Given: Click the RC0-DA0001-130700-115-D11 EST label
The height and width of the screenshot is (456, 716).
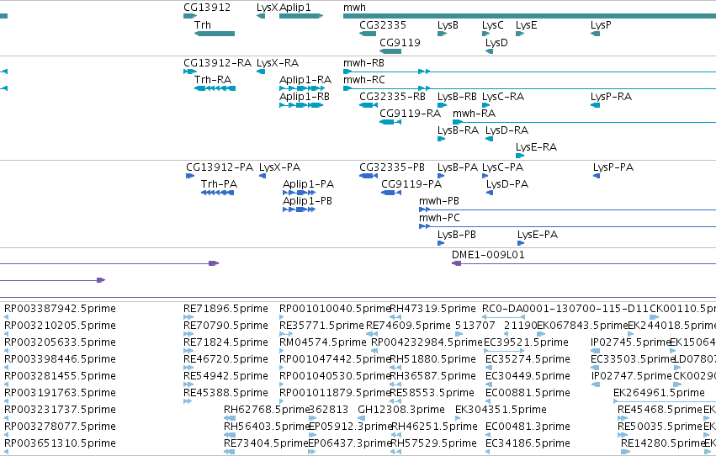Looking at the screenshot, I should (x=565, y=309).
